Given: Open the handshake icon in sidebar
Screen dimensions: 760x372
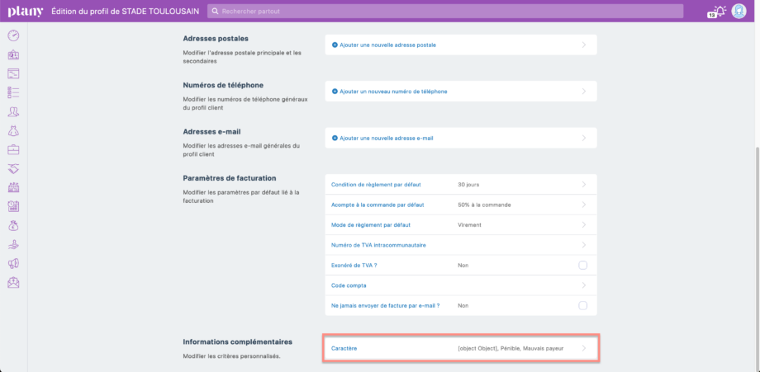Looking at the screenshot, I should point(13,168).
